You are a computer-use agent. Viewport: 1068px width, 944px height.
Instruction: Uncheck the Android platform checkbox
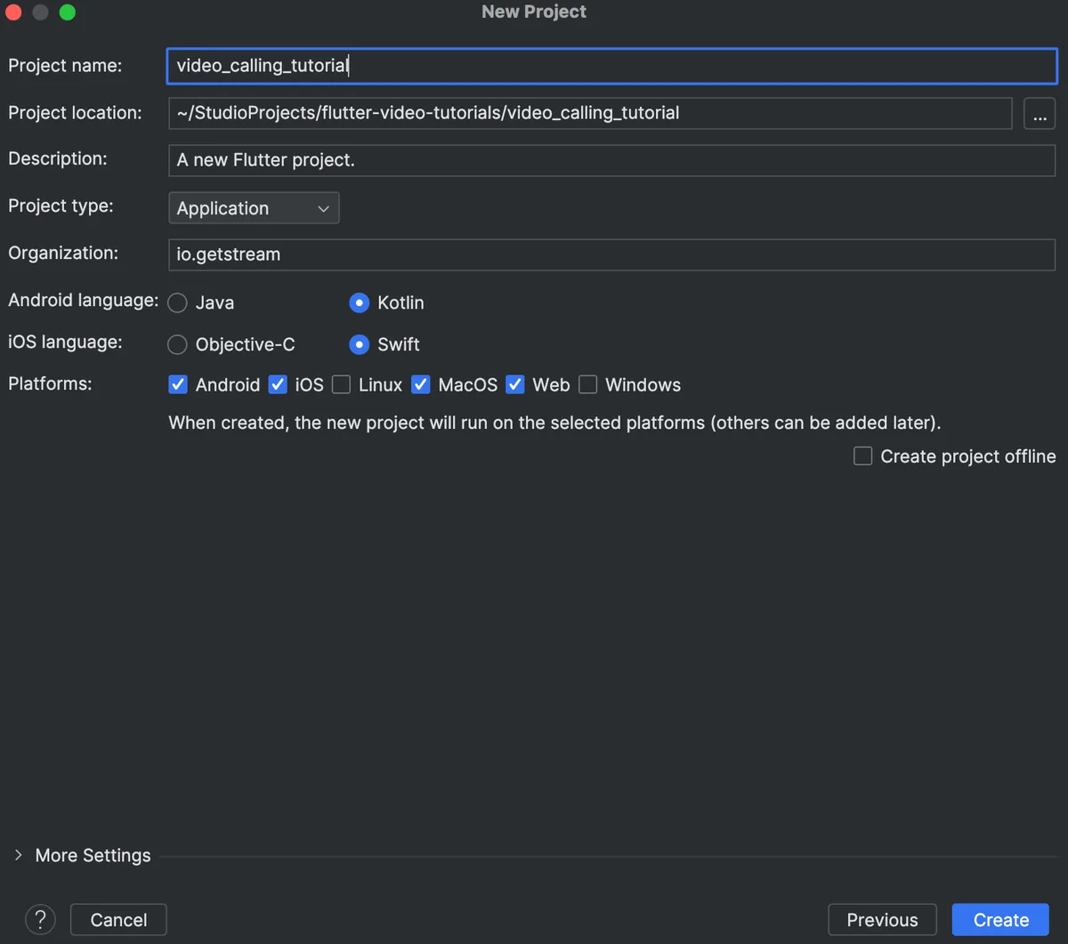[178, 384]
